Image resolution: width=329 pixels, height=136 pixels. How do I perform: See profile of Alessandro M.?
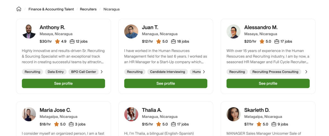(268, 83)
